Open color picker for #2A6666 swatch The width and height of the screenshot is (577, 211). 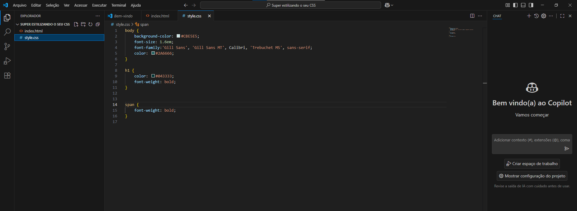153,53
